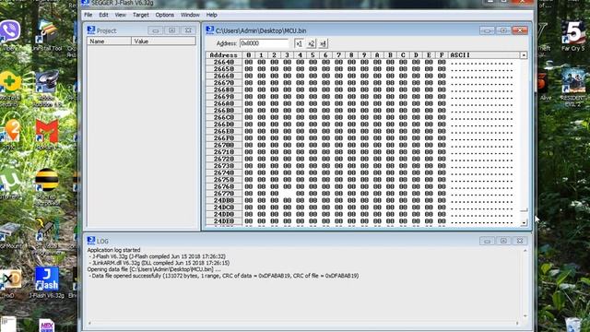Image resolution: width=590 pixels, height=332 pixels.
Task: Close the LOG panel
Action: pos(520,241)
